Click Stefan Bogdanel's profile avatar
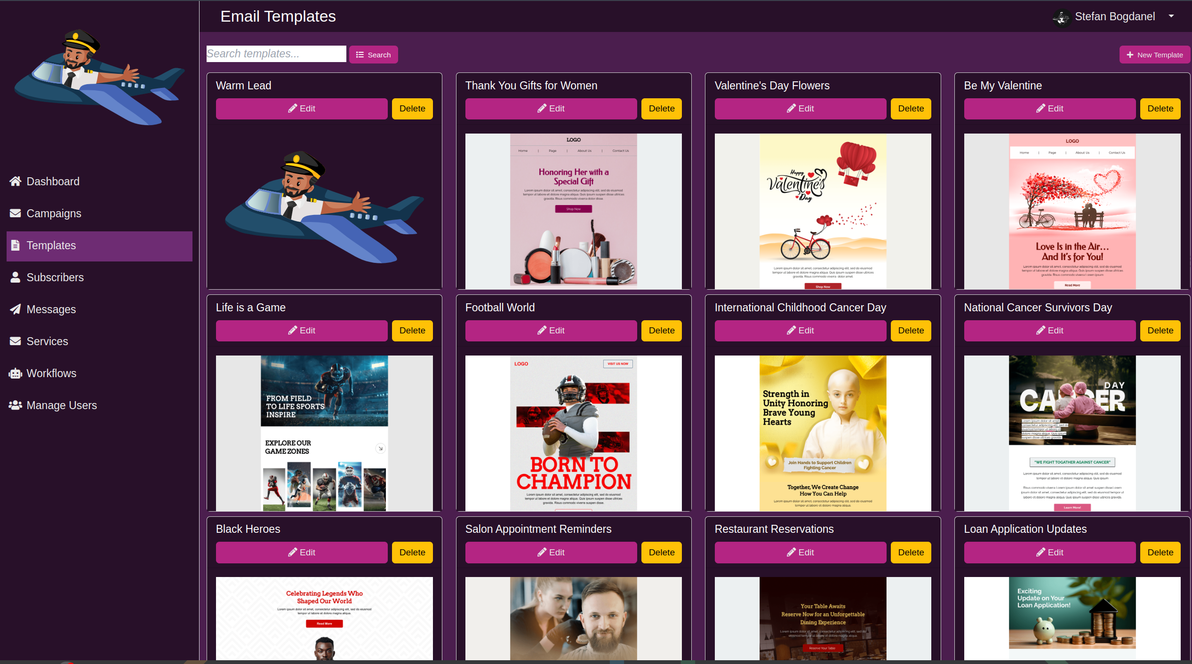Image resolution: width=1192 pixels, height=664 pixels. 1062,17
